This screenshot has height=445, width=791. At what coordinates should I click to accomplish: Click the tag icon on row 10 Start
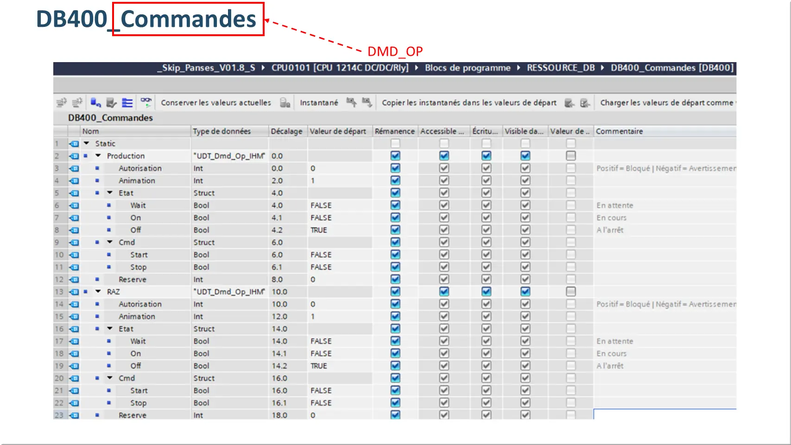[x=74, y=255]
